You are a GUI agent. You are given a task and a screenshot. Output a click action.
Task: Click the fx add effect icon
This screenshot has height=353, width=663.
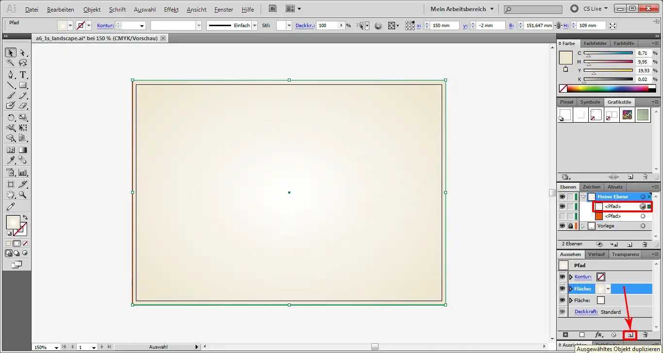tap(598, 335)
